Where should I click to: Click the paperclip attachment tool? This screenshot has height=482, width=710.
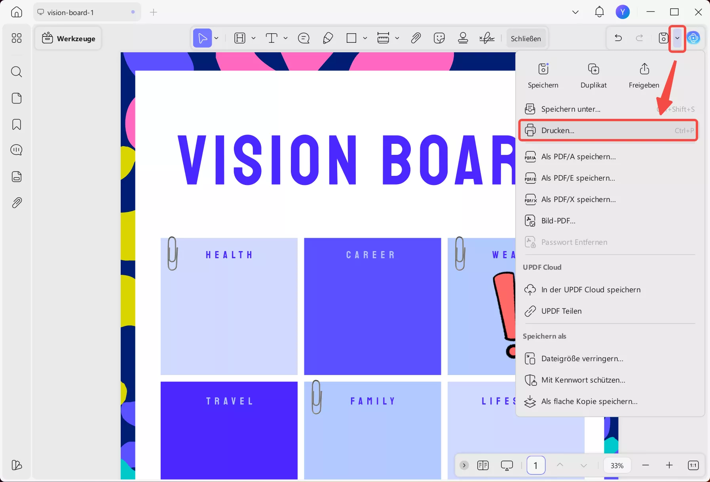(416, 38)
